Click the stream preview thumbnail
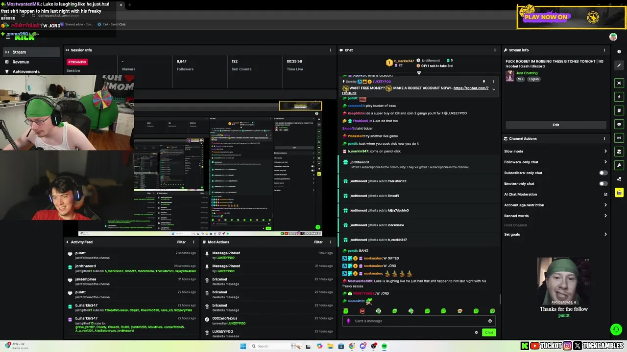This screenshot has height=352, width=627. click(x=200, y=168)
